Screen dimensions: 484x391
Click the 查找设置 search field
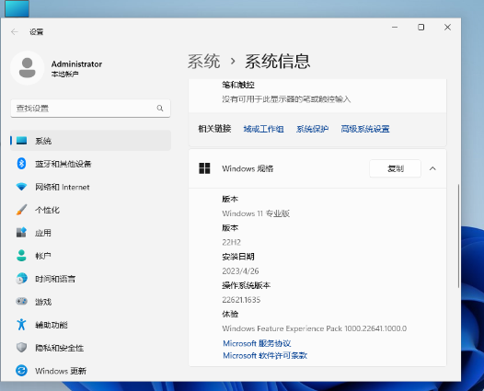pyautogui.click(x=90, y=109)
